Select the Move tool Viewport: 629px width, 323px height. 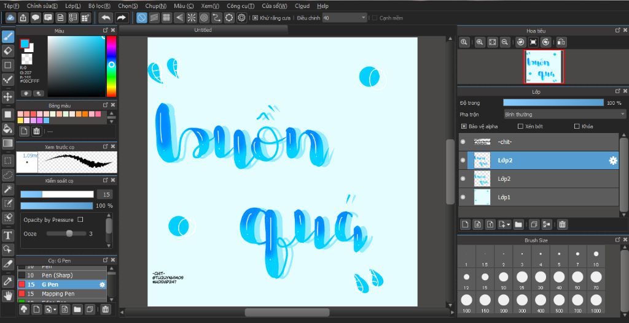pos(8,96)
